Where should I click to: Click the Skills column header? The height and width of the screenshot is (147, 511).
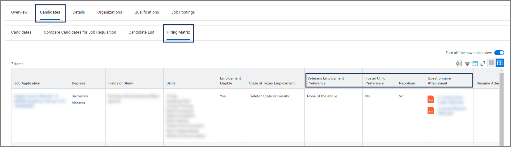(171, 83)
